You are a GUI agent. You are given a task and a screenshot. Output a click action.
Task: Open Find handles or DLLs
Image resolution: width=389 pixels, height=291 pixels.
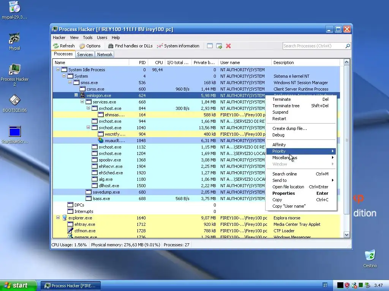click(x=130, y=46)
